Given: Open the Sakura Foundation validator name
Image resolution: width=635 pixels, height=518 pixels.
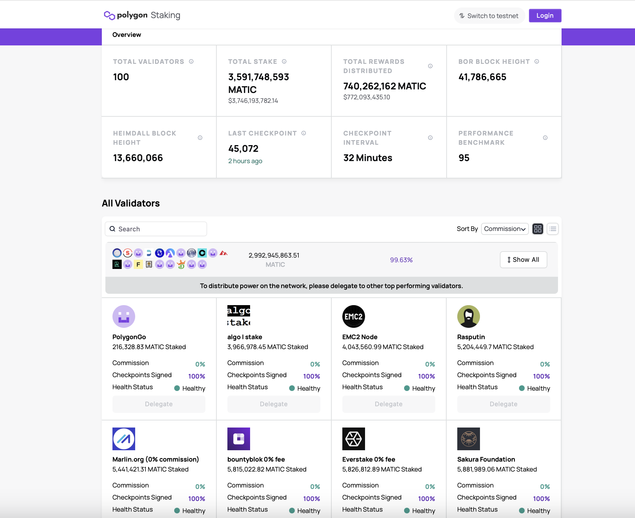Looking at the screenshot, I should (486, 459).
